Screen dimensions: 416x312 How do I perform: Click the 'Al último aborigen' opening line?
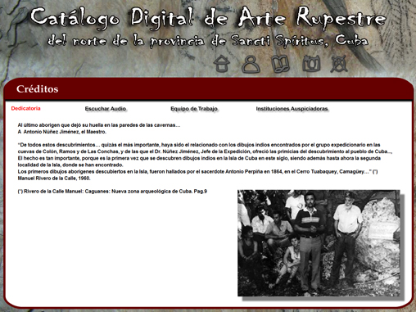[x=99, y=125]
